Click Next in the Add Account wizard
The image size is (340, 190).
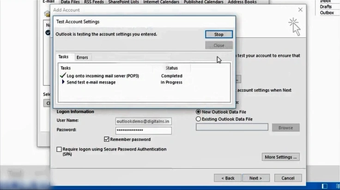coord(256,178)
